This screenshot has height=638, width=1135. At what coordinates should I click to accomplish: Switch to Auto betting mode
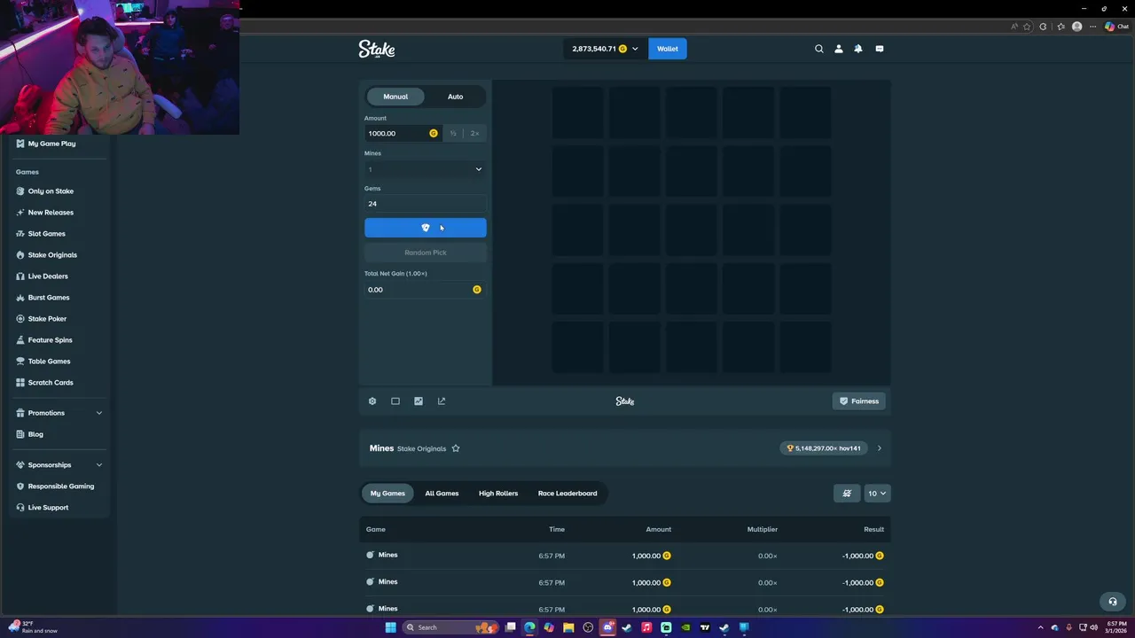coord(455,97)
